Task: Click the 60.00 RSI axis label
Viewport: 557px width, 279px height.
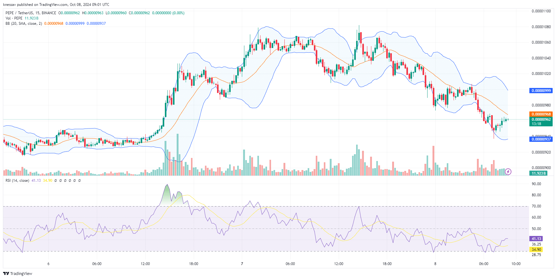Action: point(536,217)
